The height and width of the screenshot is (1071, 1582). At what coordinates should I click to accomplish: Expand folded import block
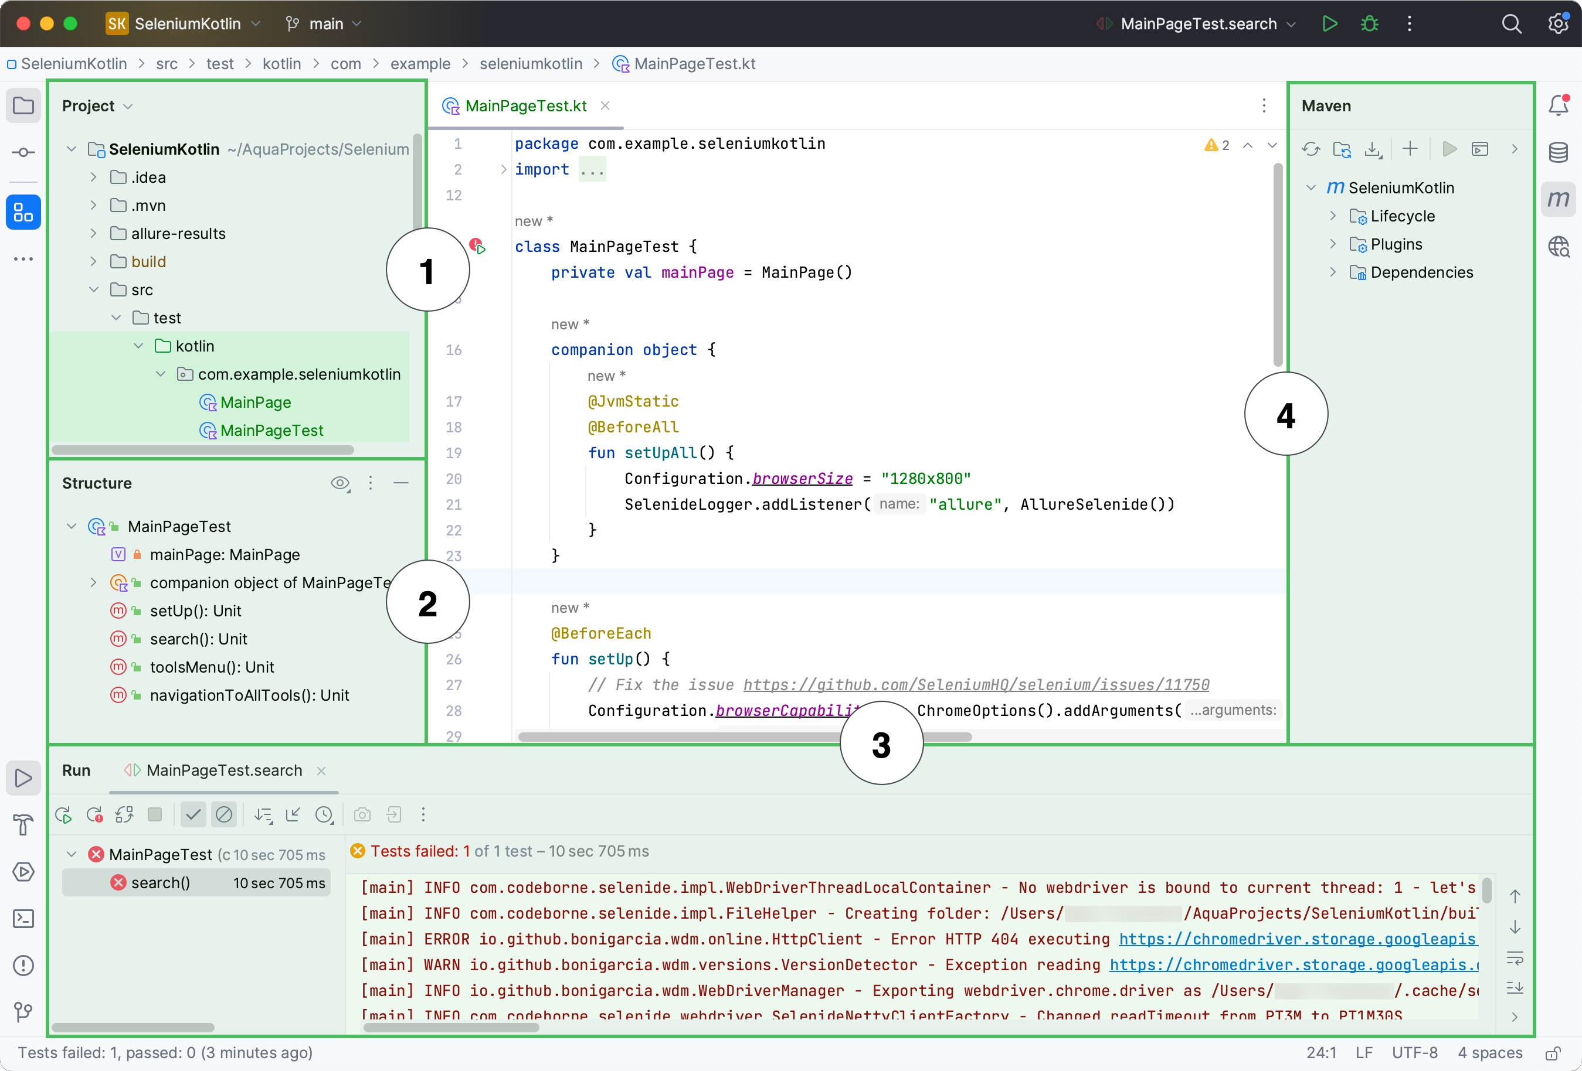click(x=503, y=169)
